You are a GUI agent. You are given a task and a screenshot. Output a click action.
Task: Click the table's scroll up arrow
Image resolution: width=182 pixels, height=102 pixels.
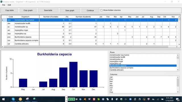(x=179, y=16)
